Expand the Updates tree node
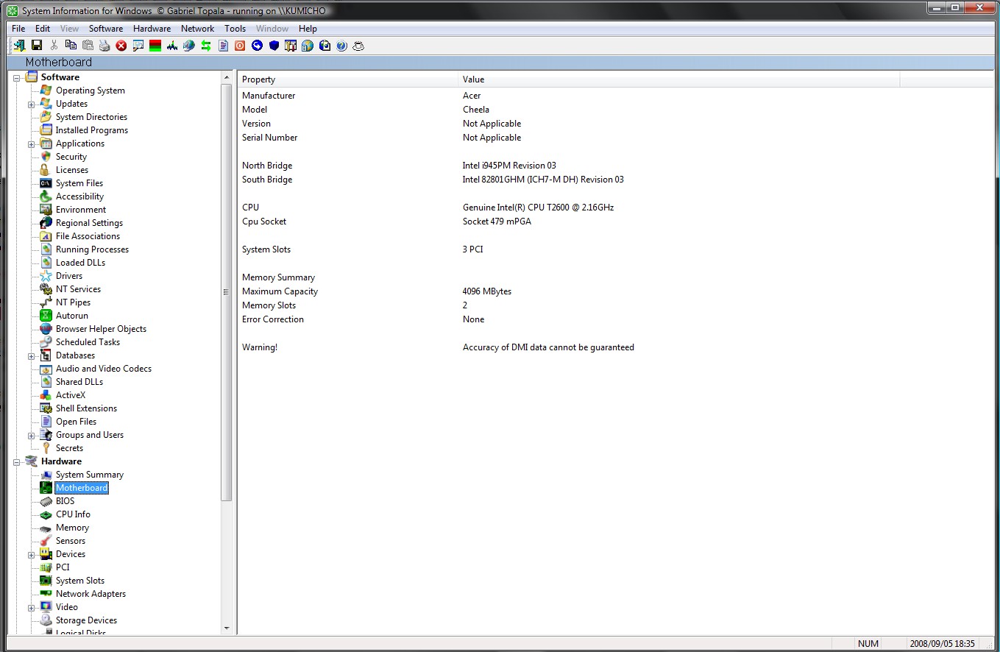 pyautogui.click(x=32, y=104)
